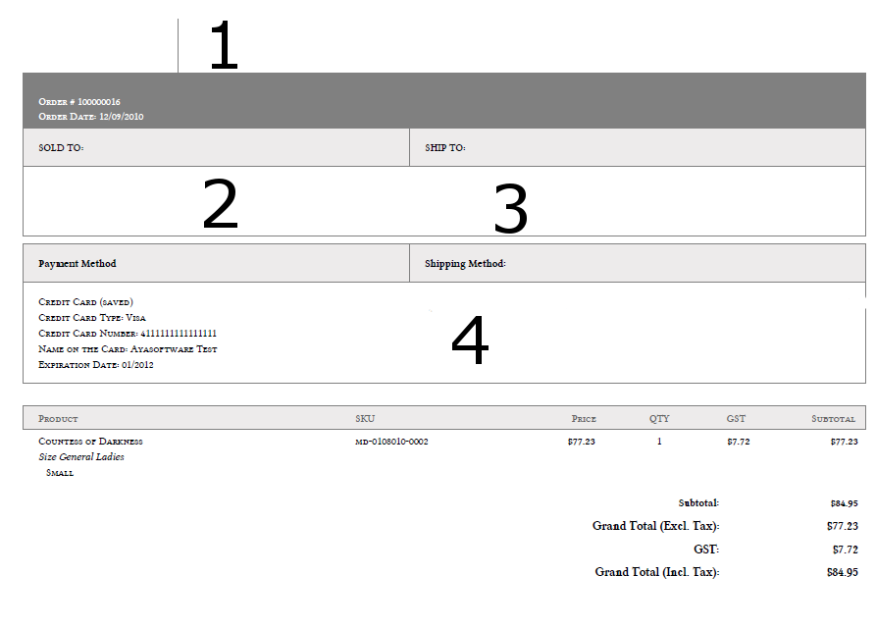Click the GST: totals label
The image size is (876, 629).
[x=706, y=550]
